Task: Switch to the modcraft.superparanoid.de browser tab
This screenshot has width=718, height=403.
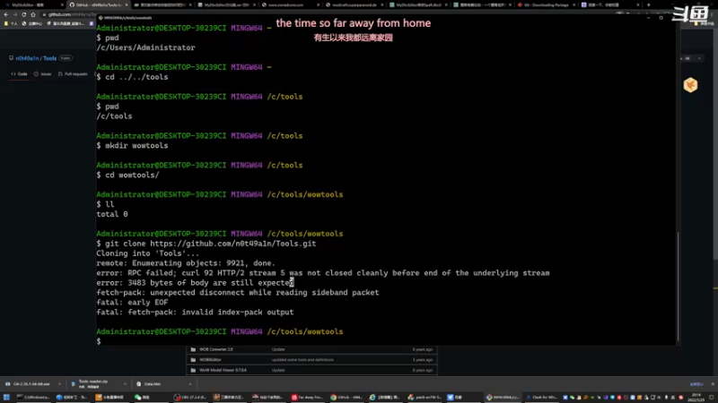Action: [x=354, y=5]
